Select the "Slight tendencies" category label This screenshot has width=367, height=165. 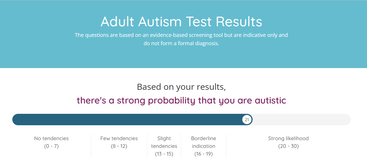pos(164,142)
